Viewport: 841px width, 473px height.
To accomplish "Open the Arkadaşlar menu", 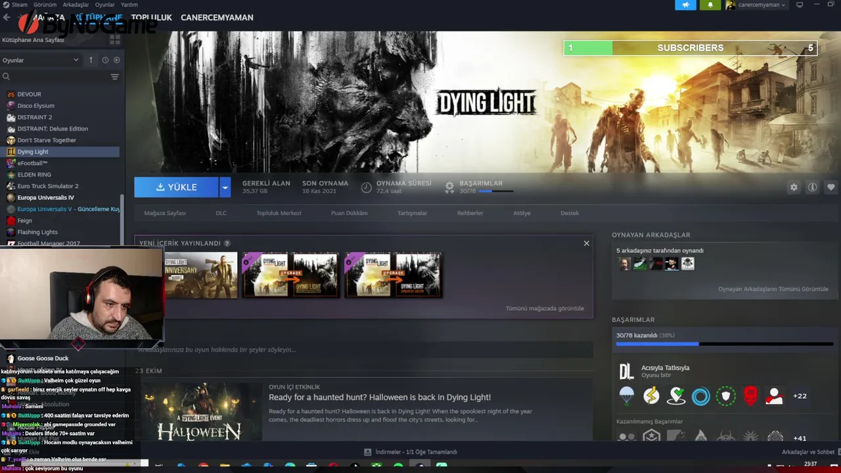I will coord(76,5).
